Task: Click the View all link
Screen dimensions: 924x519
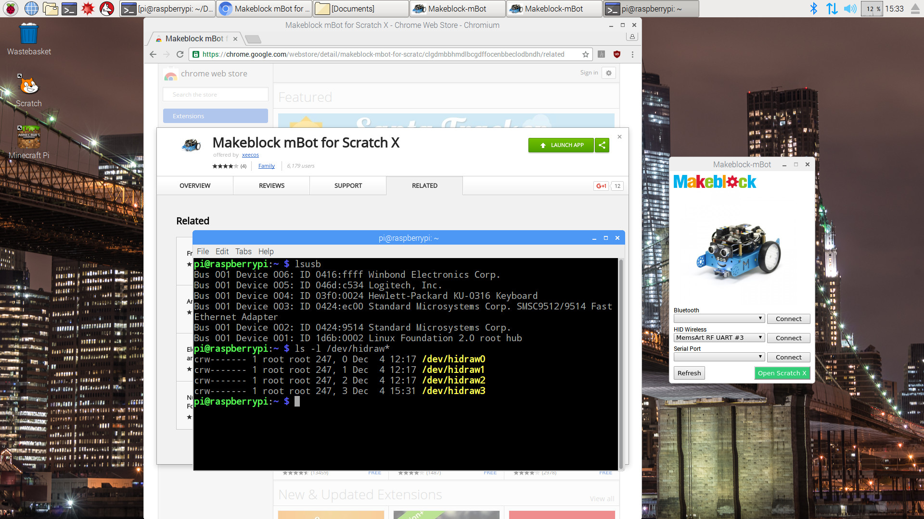Action: click(x=602, y=499)
